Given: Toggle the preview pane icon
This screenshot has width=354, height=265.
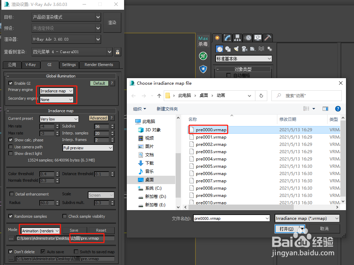Looking at the screenshot, I should click(325, 109).
